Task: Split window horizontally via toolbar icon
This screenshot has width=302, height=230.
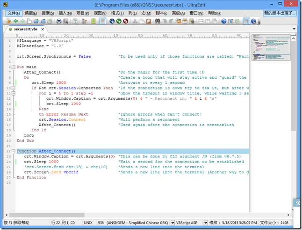Action: coord(201,21)
